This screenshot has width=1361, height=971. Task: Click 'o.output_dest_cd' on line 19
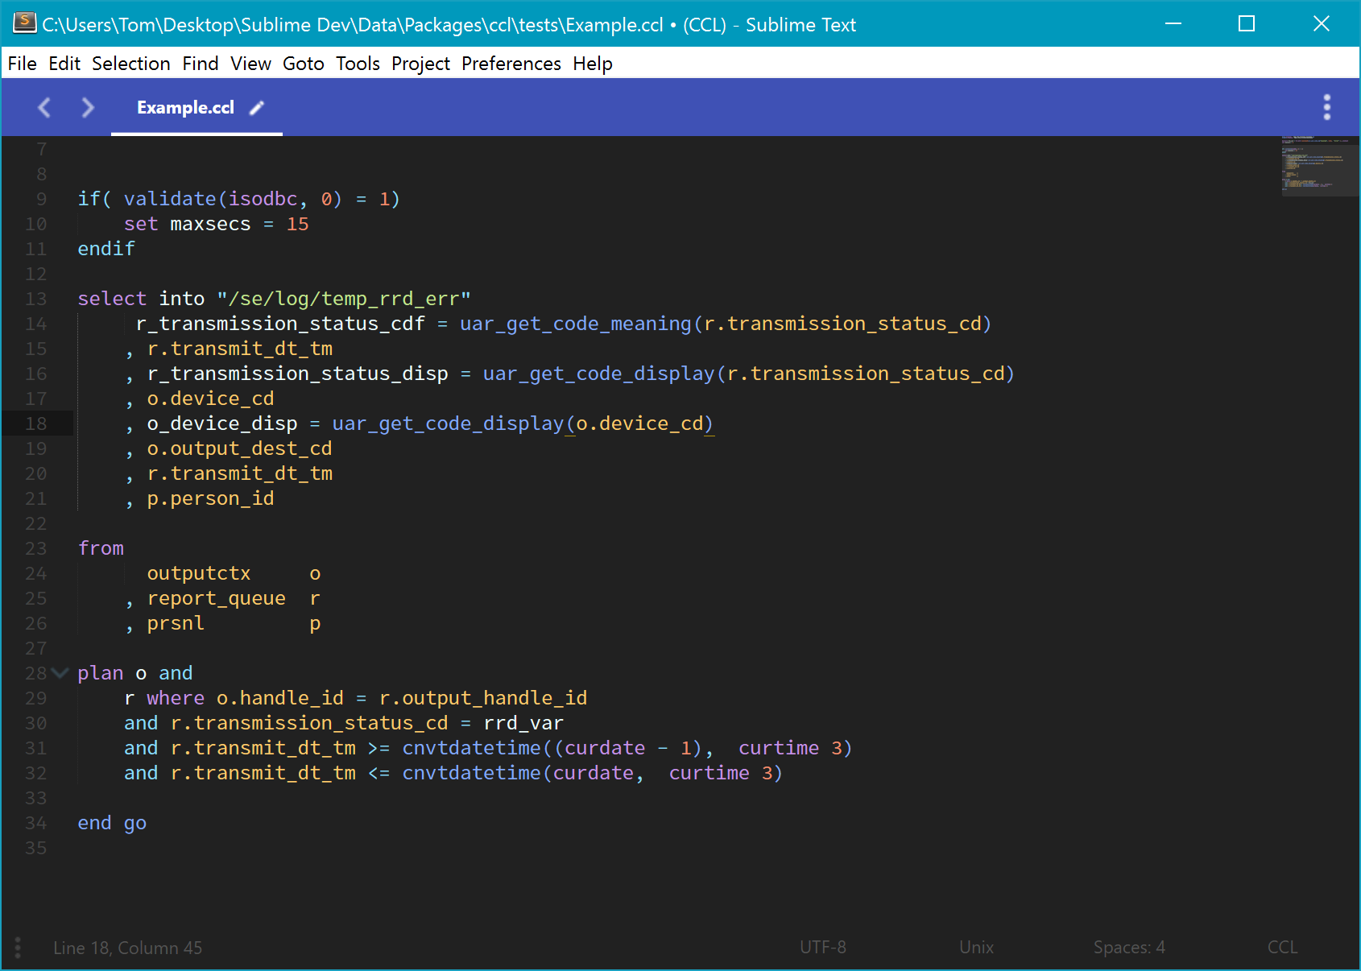[x=239, y=448]
